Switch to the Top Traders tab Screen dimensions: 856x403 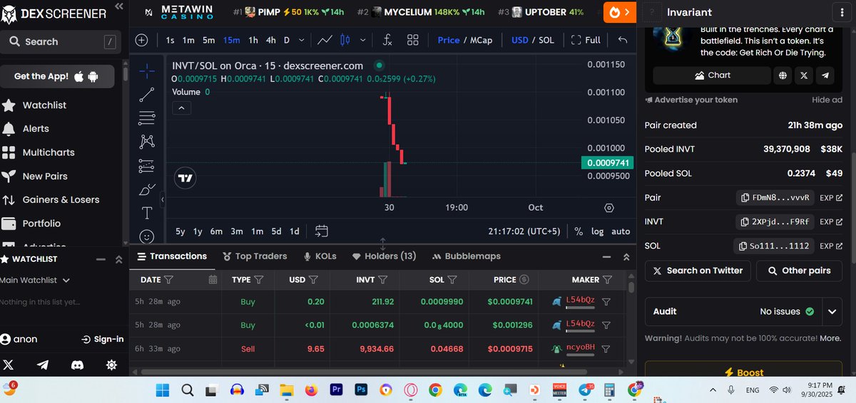point(255,256)
